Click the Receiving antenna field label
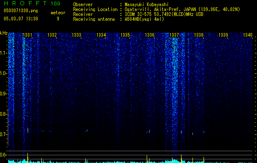 (x=94, y=19)
